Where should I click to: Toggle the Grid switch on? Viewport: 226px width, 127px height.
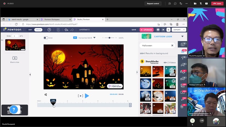46,38
